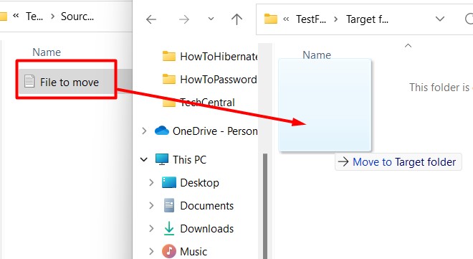Click the sort direction caret above columns
The height and width of the screenshot is (259, 473).
tap(408, 46)
